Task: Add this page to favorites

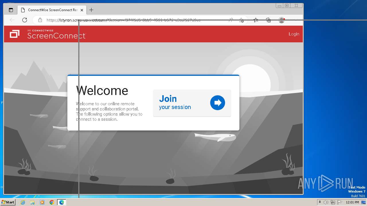Action: (x=241, y=20)
